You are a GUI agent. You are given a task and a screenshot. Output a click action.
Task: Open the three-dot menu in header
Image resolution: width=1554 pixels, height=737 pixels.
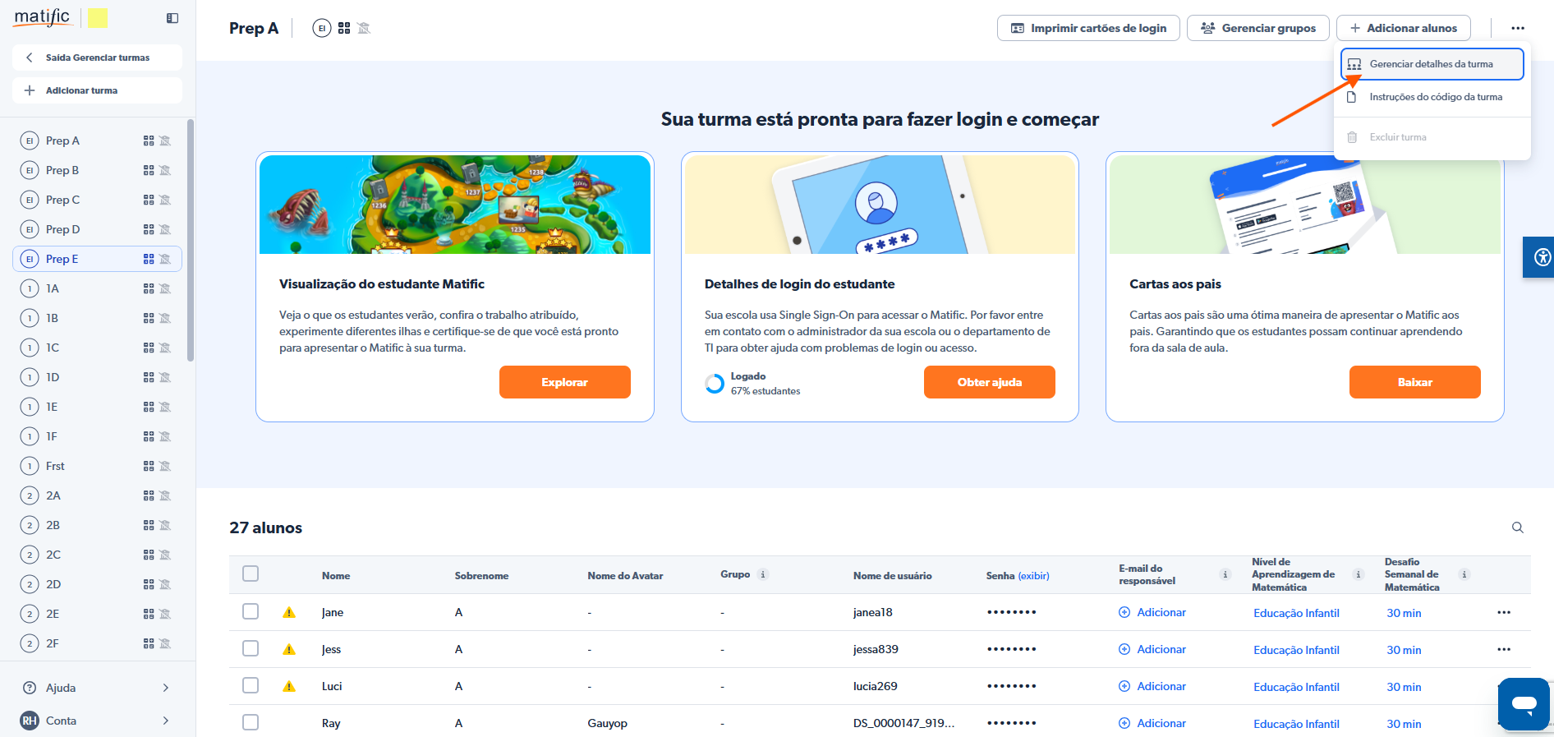click(1517, 28)
